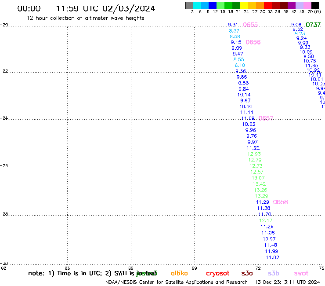Click the 12.57 wave height value
Viewport: 325px width, 286px height.
(257, 172)
